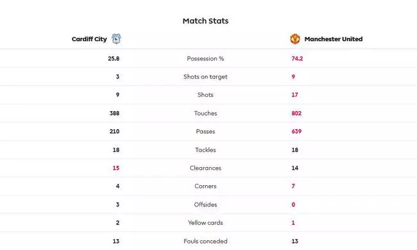The height and width of the screenshot is (250, 417).
Task: Select the Touches row label
Action: point(205,113)
